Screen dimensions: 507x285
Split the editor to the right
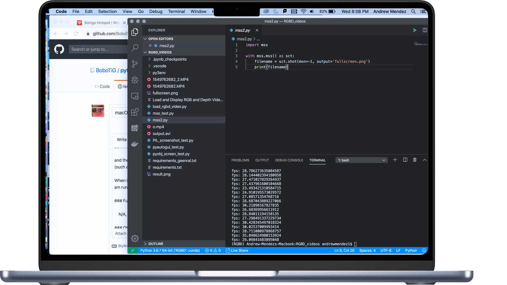pos(425,30)
